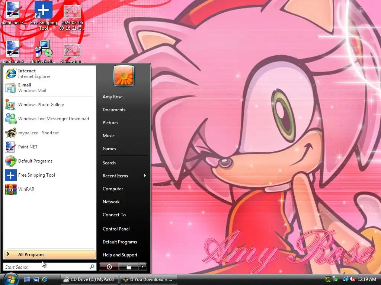Image resolution: width=381 pixels, height=285 pixels.
Task: Click the muted volume tray icon
Action: (352, 279)
